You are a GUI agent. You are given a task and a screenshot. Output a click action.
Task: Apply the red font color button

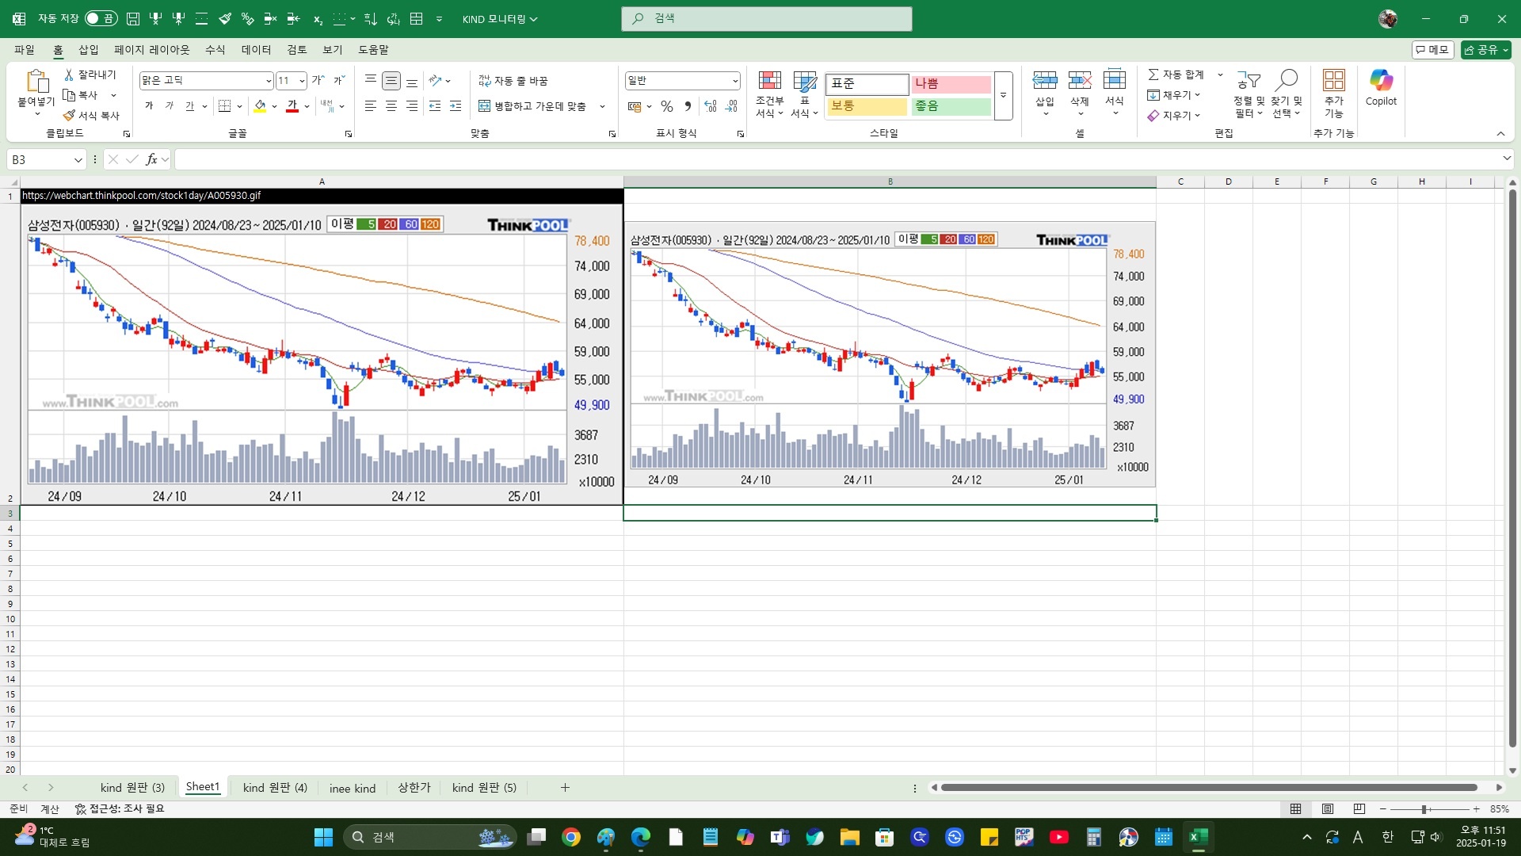coord(292,106)
